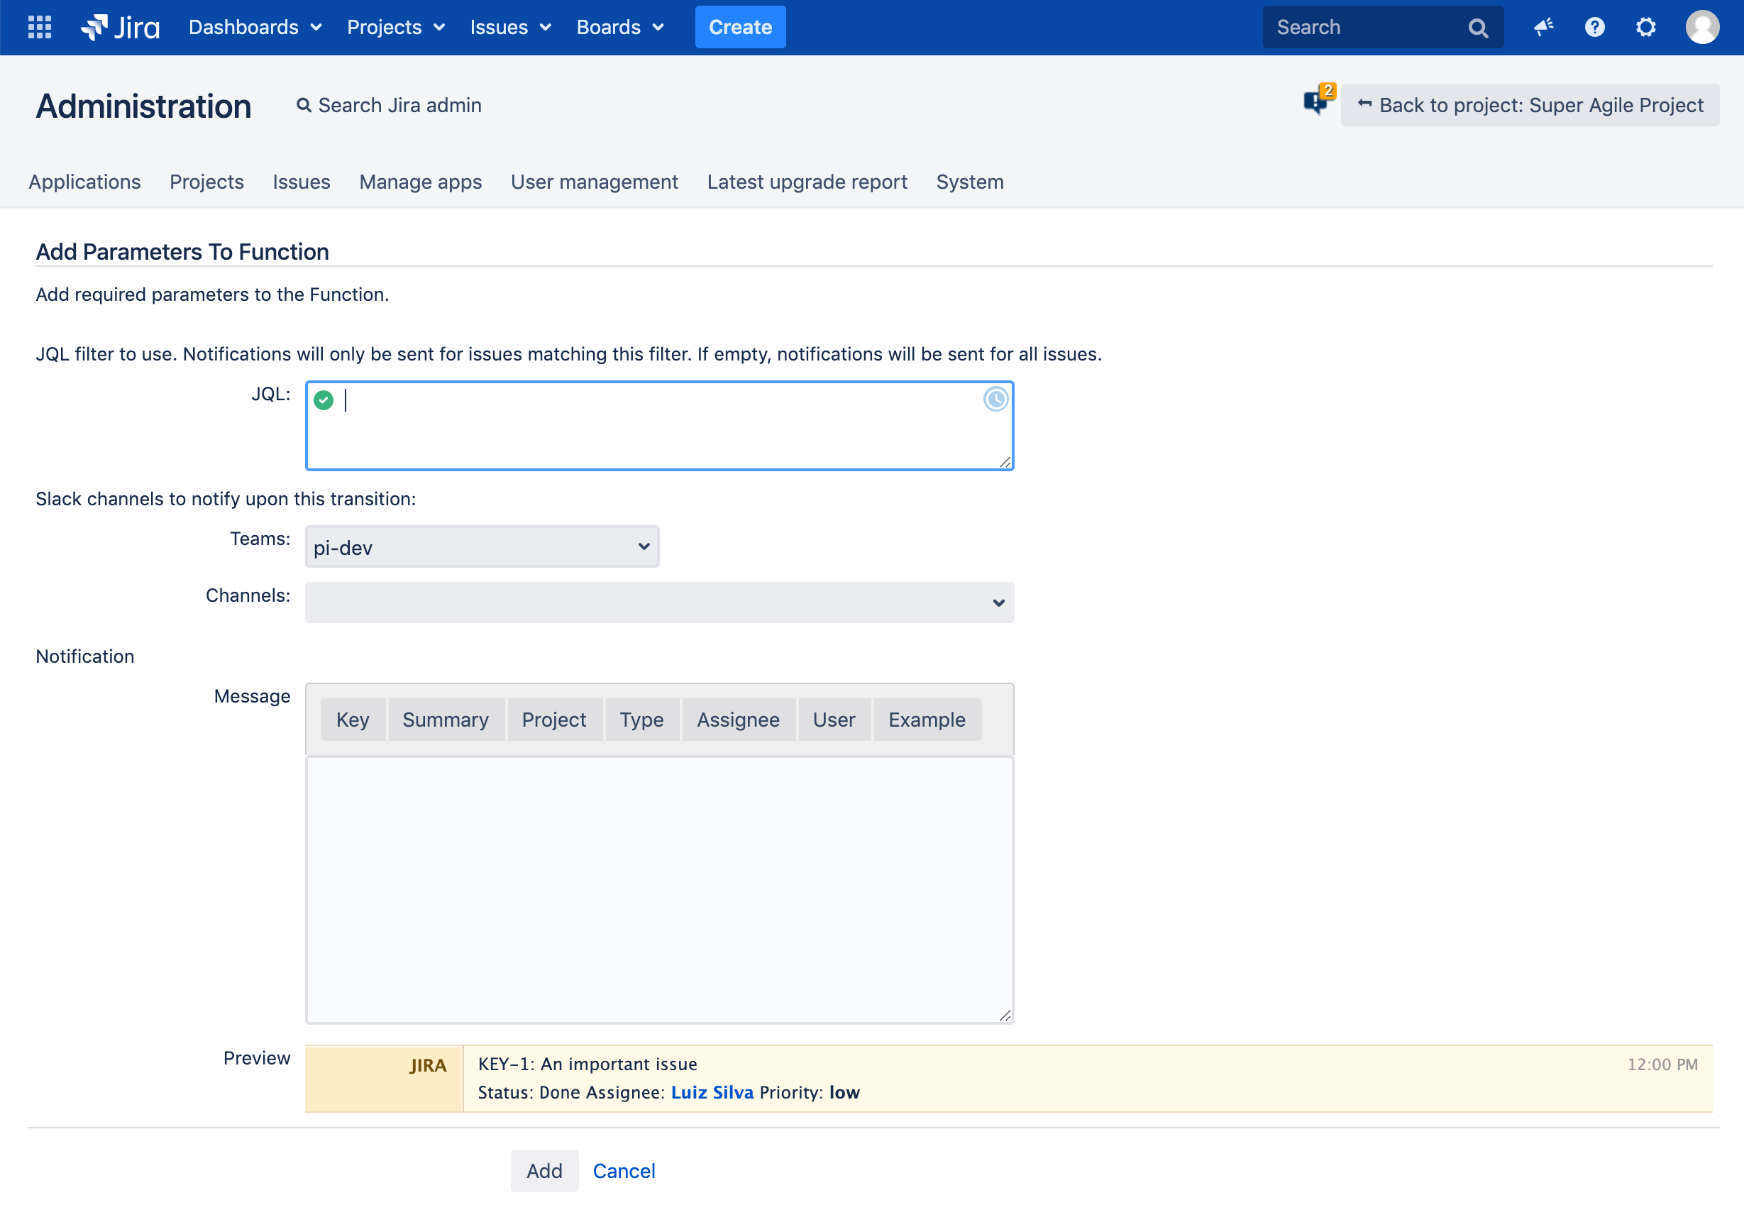
Task: Insert the Assignee token in message
Action: 737,720
